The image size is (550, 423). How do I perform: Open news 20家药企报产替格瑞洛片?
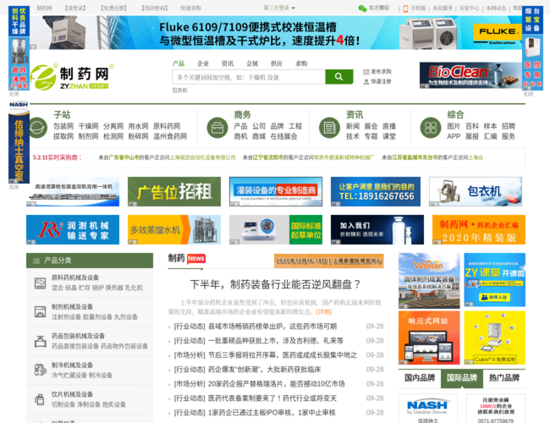277,384
